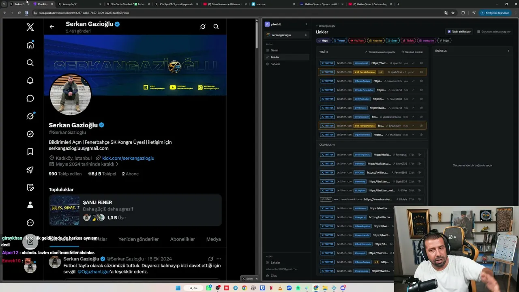Open 118,1 B Takipçi followers list
Viewport: 519px width, 292px height.
[x=102, y=174]
